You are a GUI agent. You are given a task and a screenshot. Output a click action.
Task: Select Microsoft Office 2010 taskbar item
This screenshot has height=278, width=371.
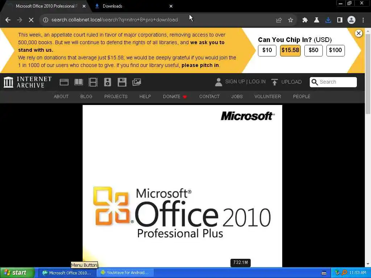coord(67,273)
